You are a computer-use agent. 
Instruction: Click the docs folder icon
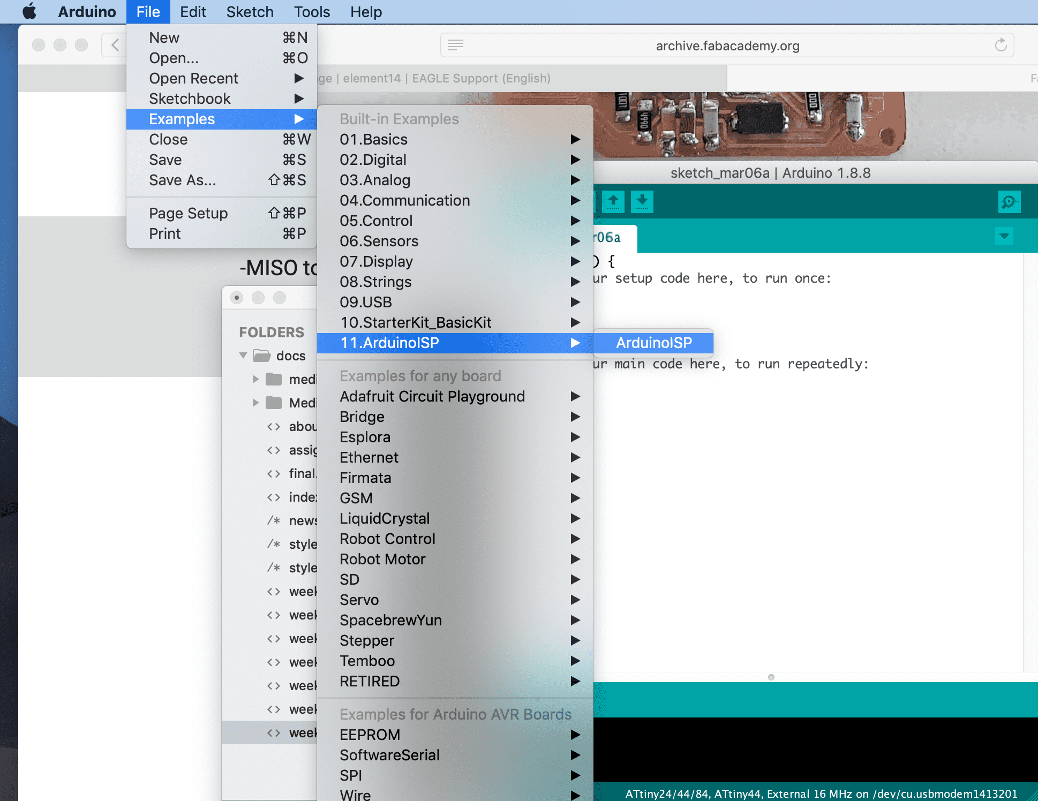point(261,356)
